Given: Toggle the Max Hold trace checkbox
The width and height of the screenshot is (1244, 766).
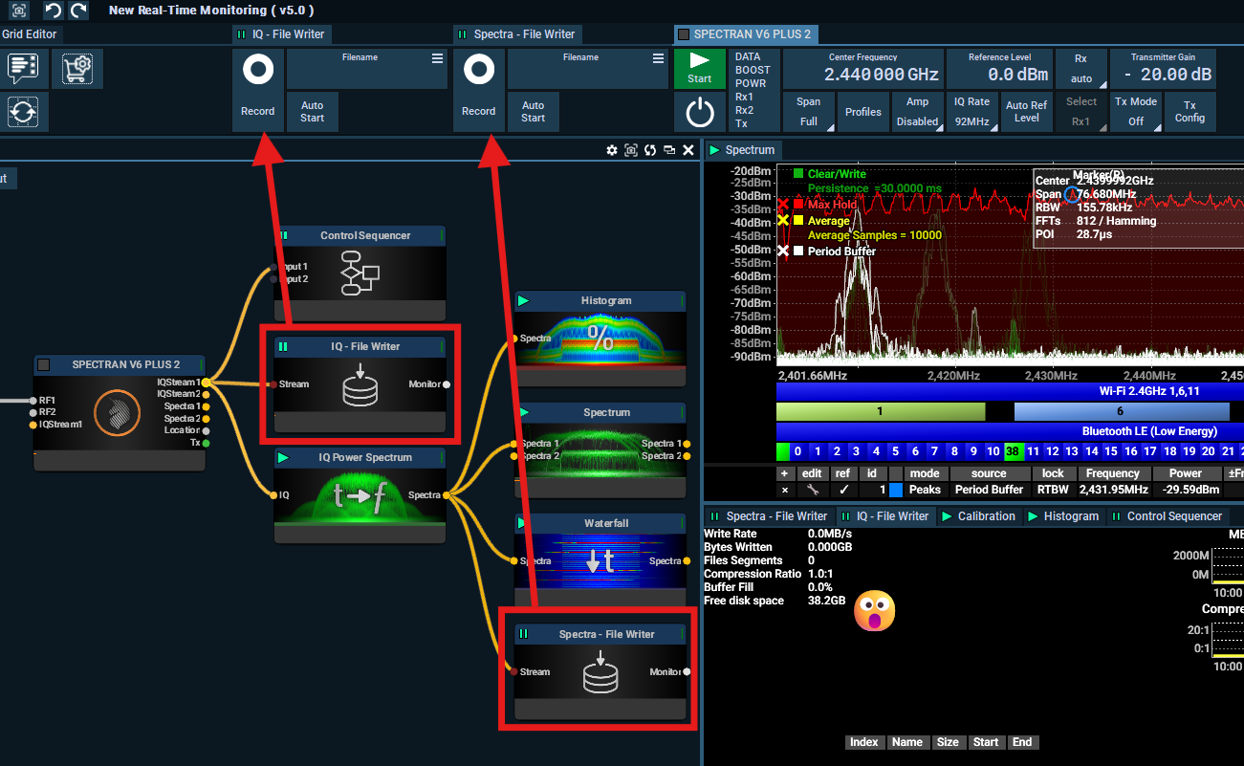Looking at the screenshot, I should (x=798, y=205).
